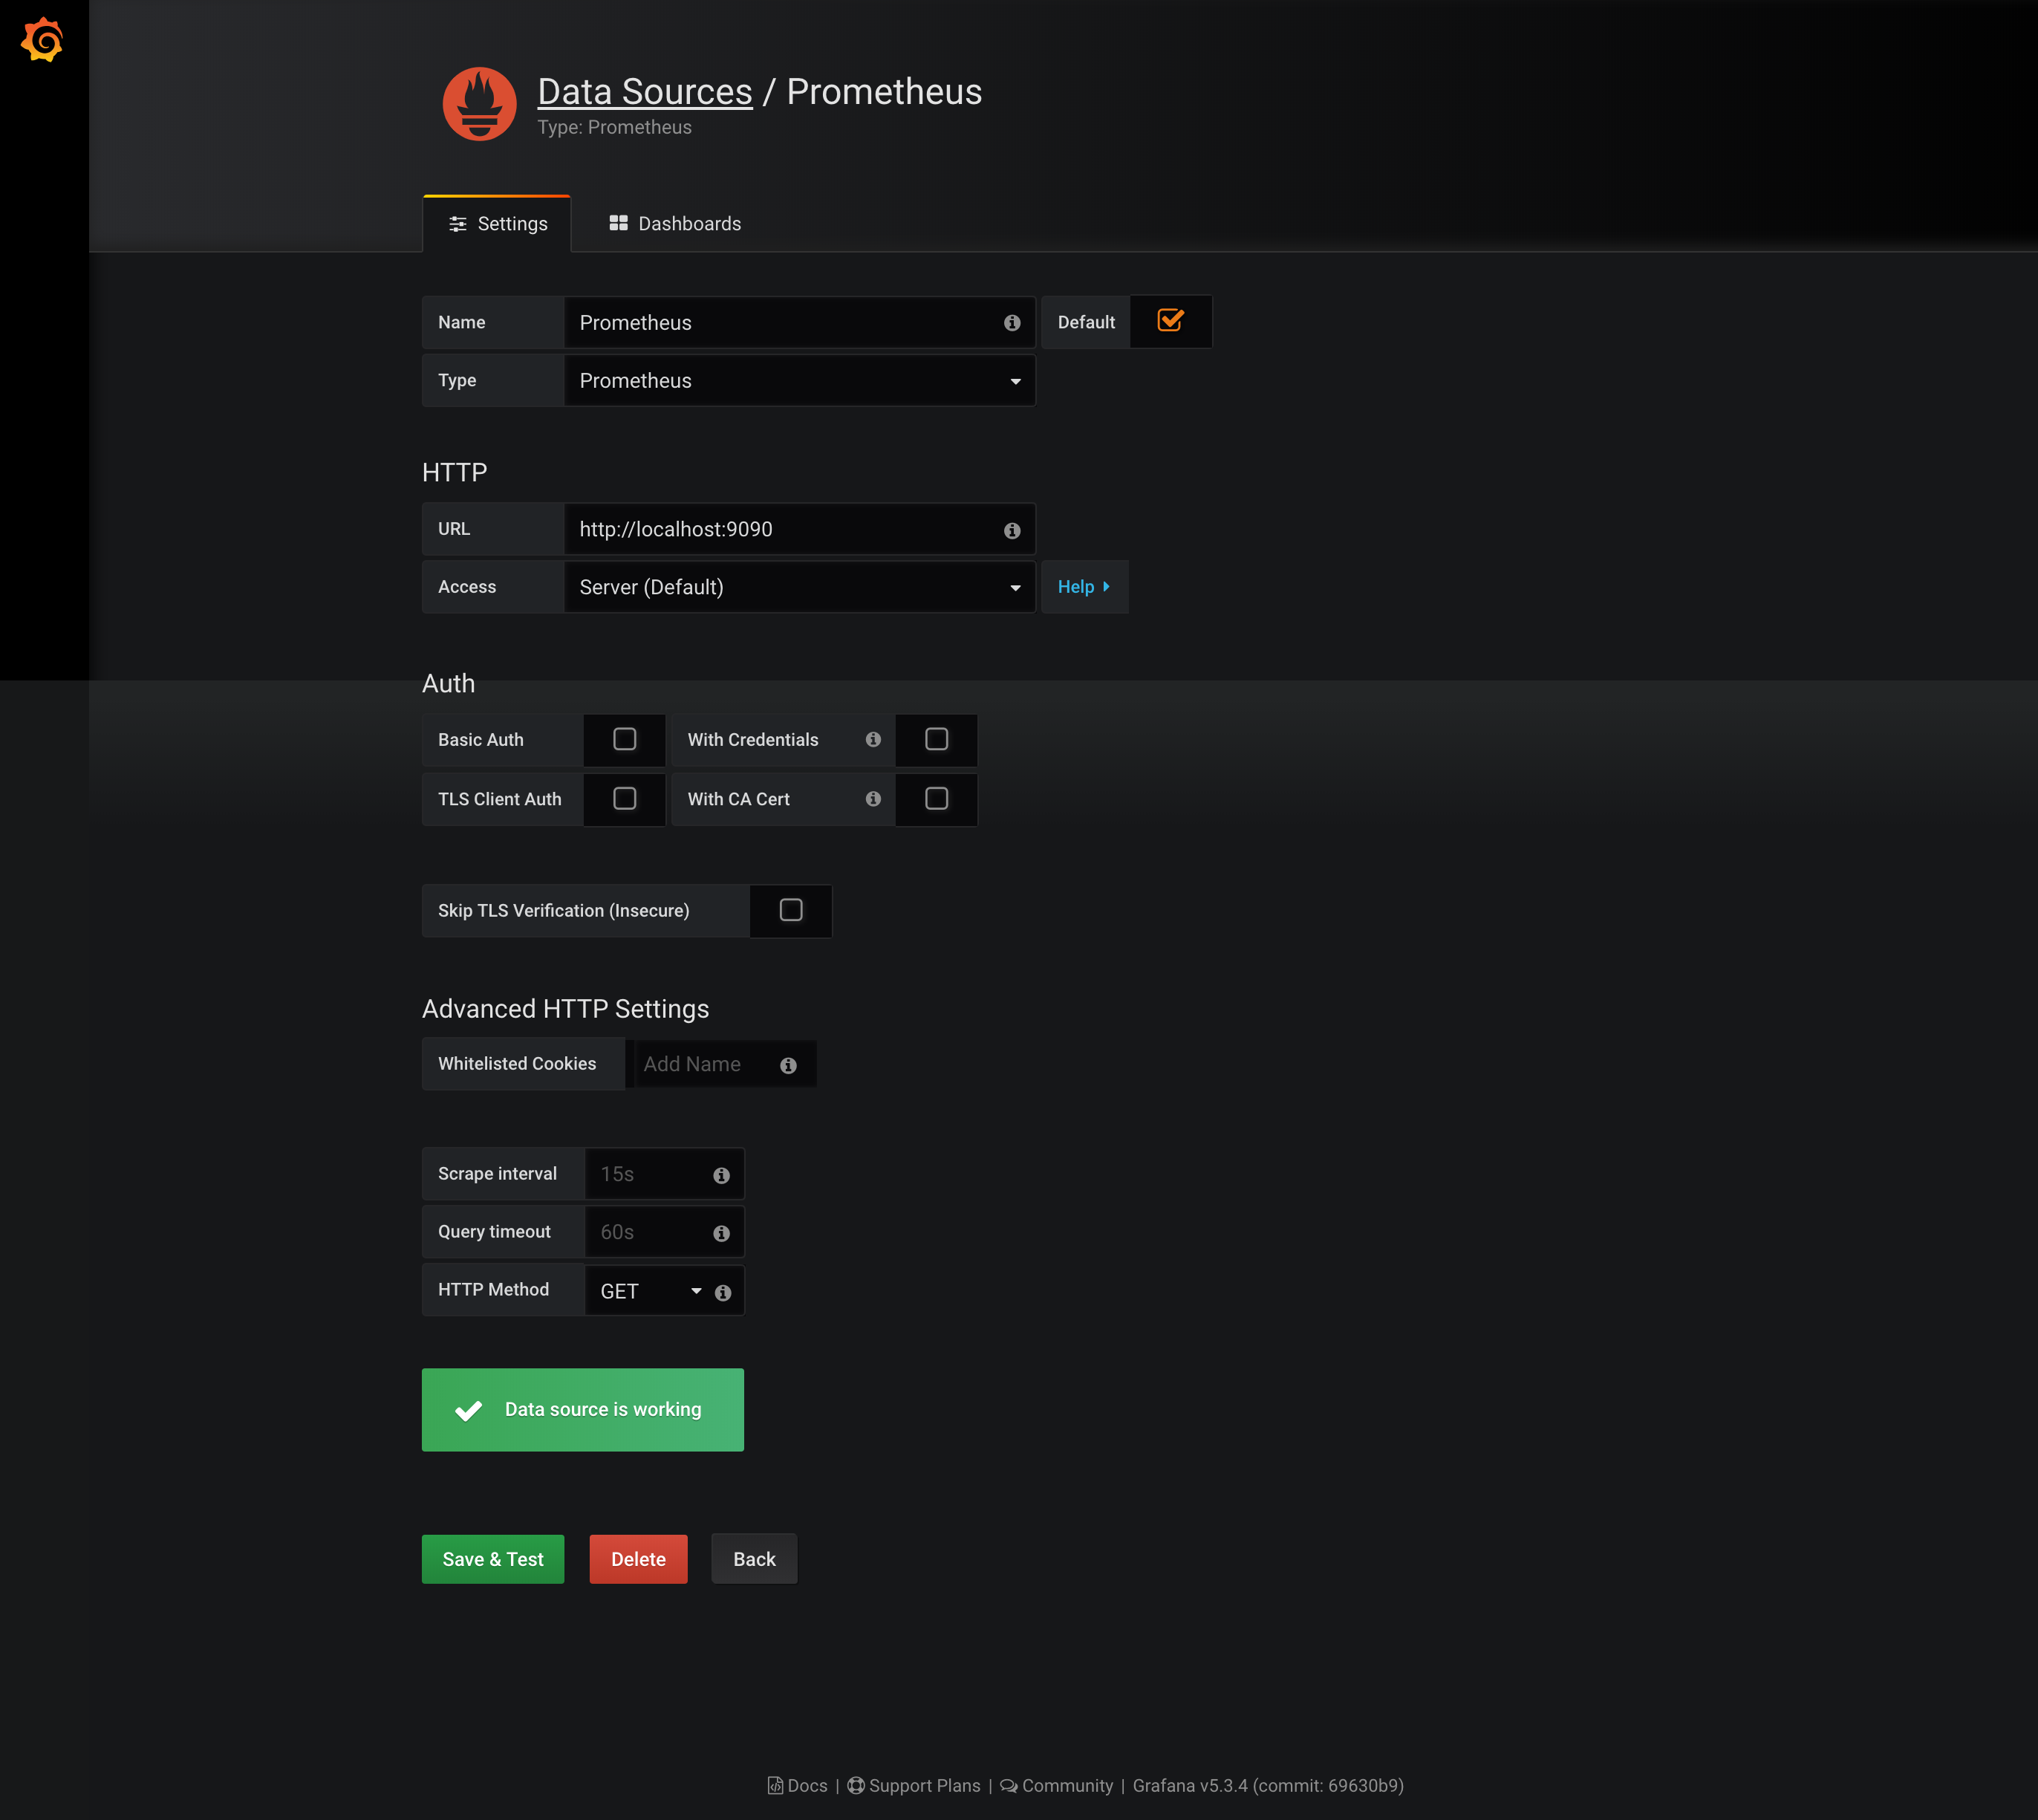Click the info icon in URL field
This screenshot has width=2038, height=1820.
[x=1012, y=530]
